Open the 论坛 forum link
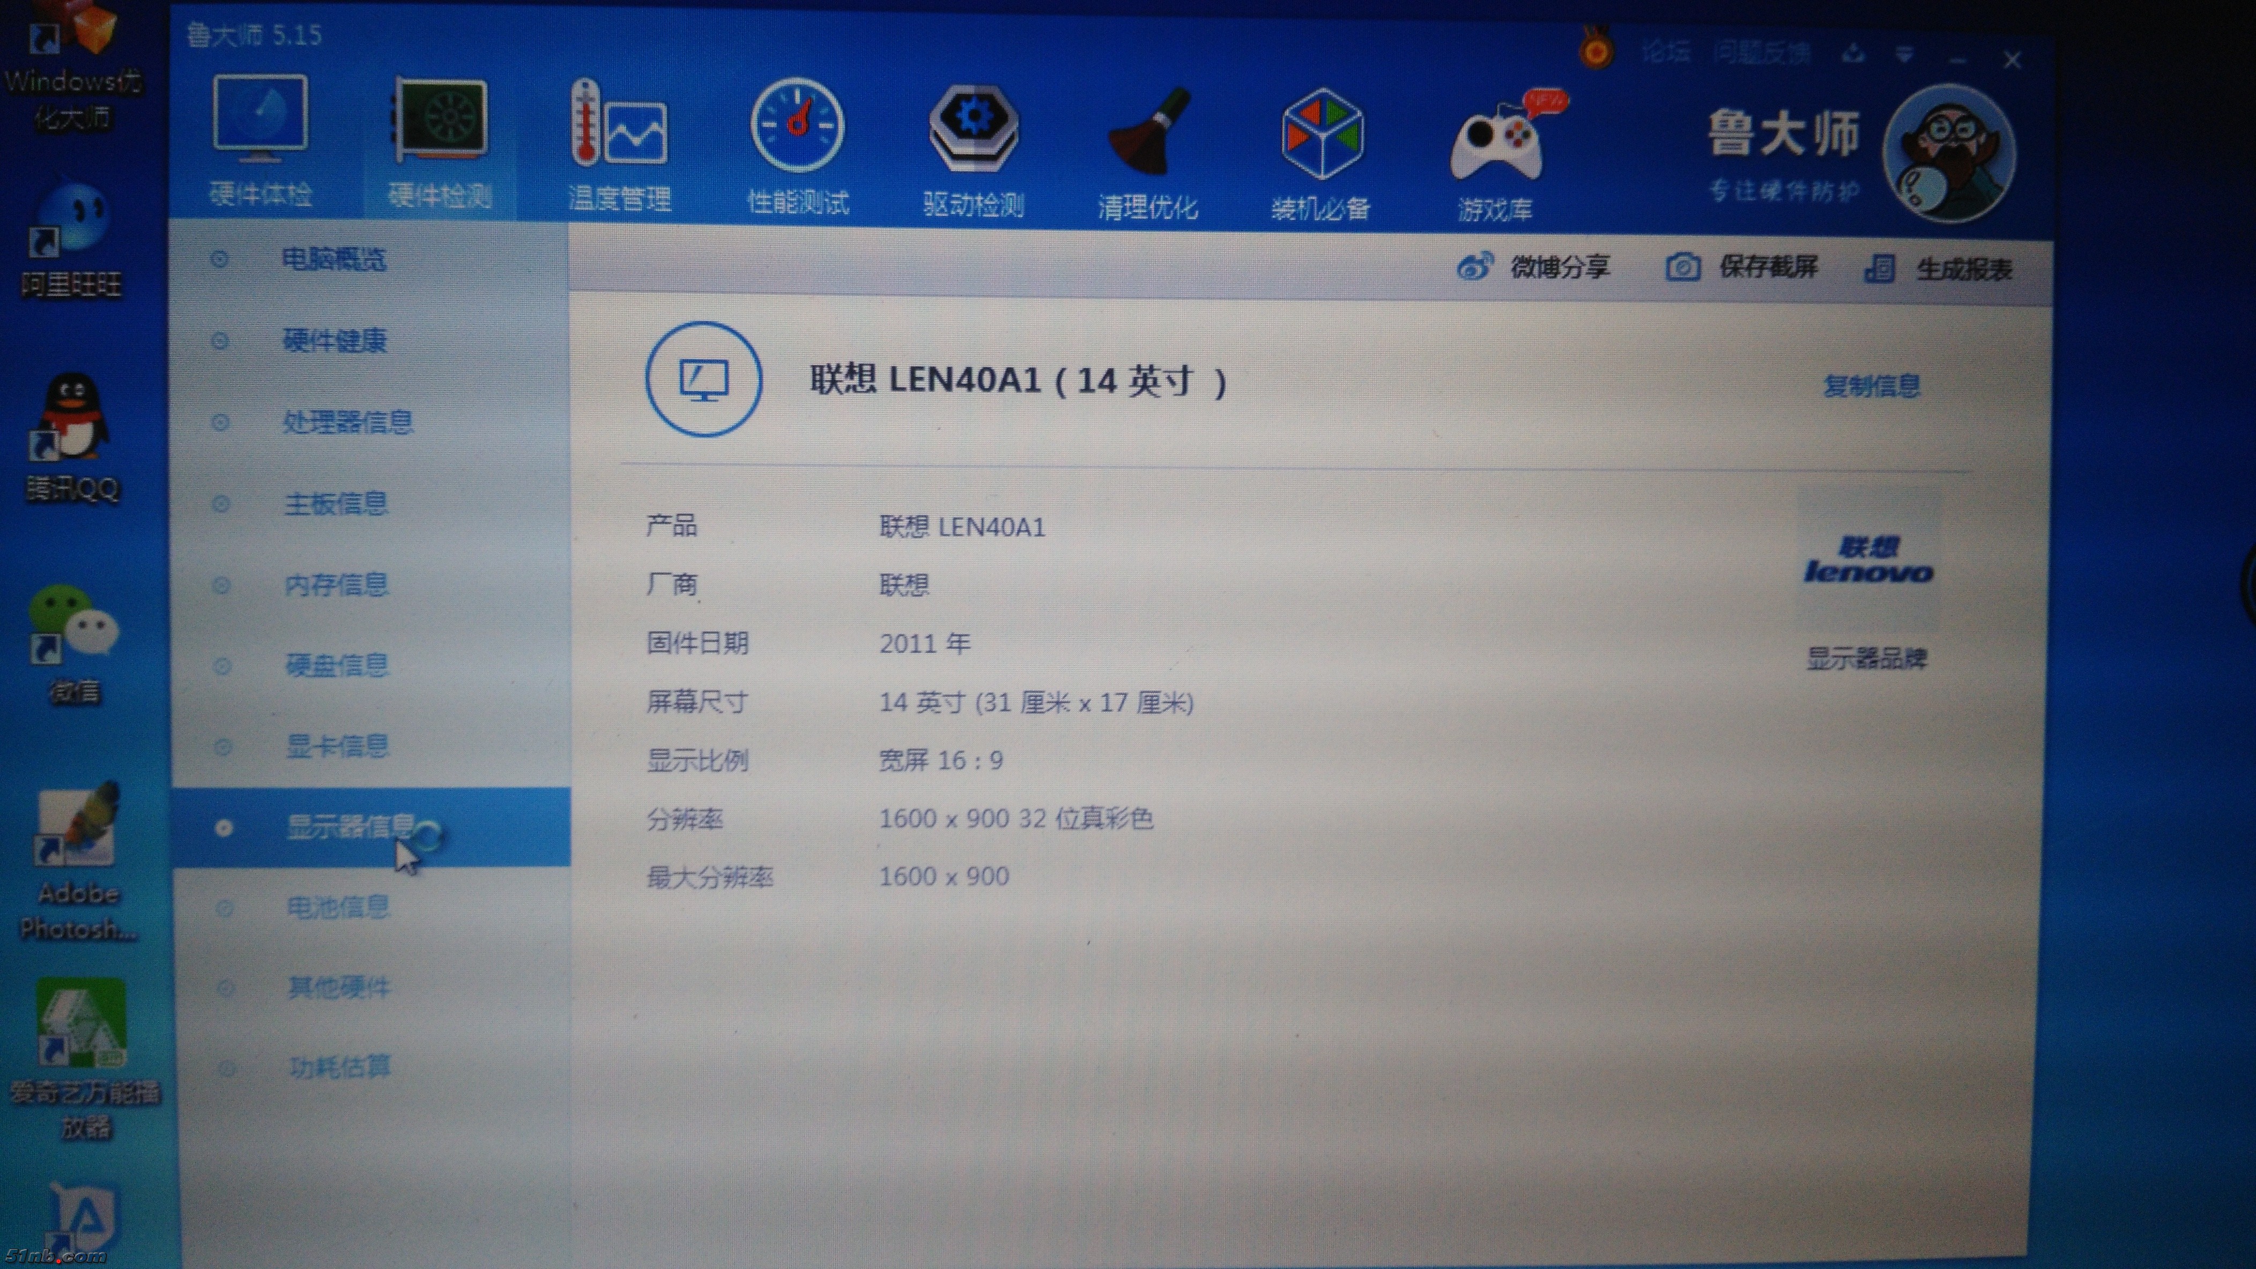The width and height of the screenshot is (2256, 1269). pos(1665,51)
